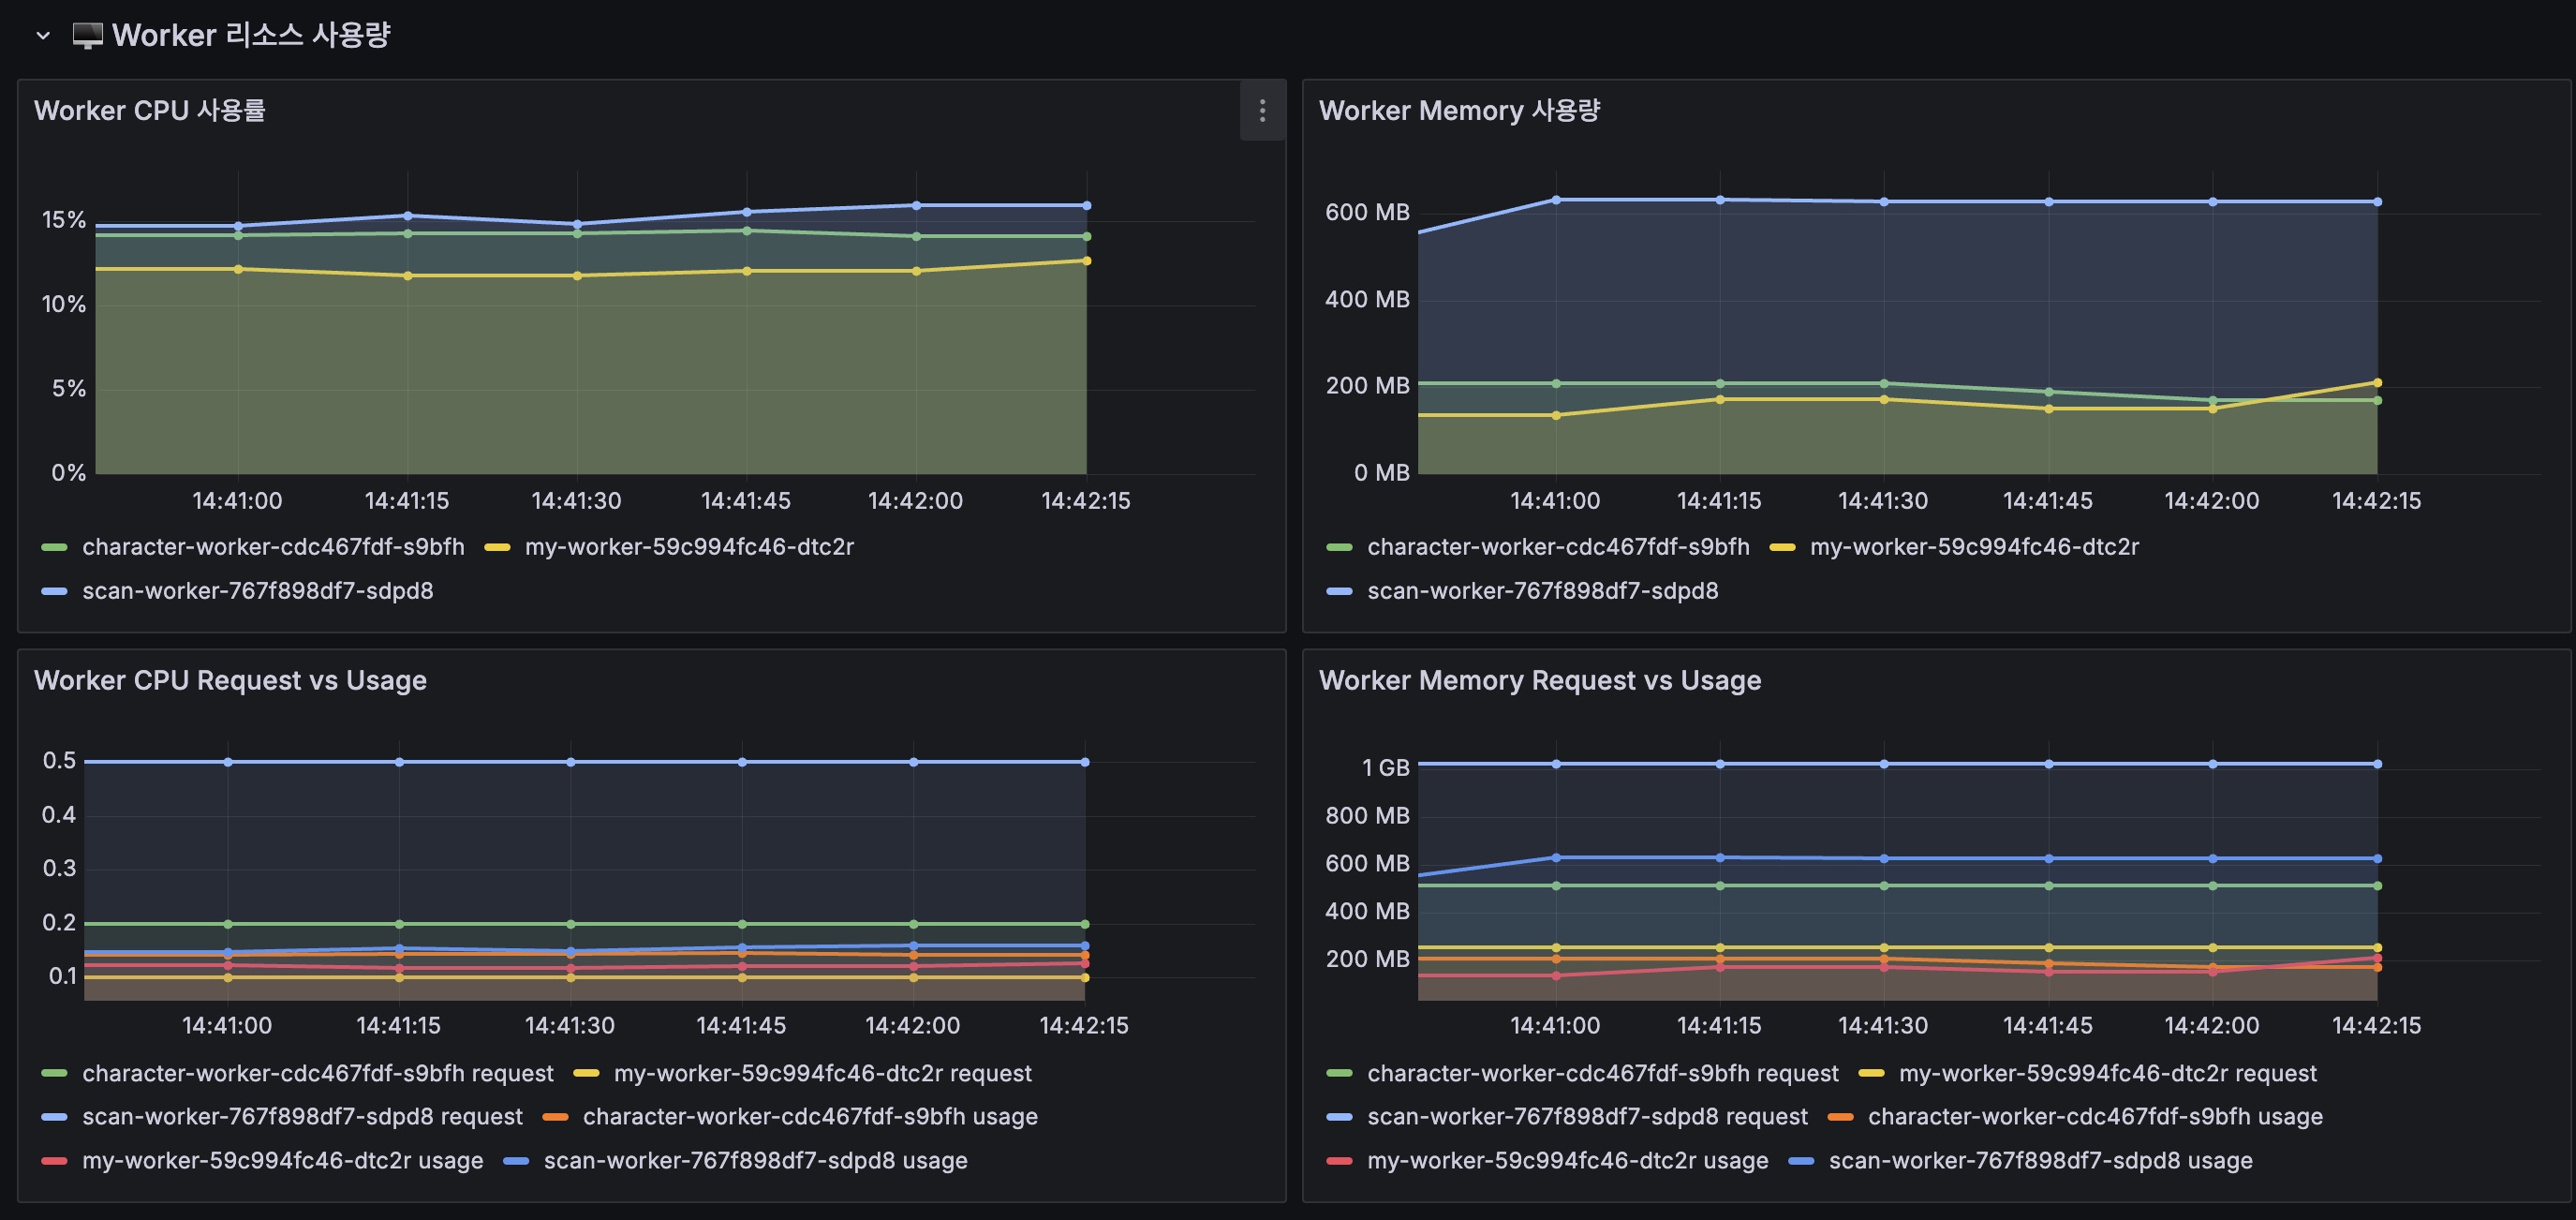The image size is (2576, 1220).
Task: Open the Worker CPU Request vs Usage title menu
Action: click(230, 681)
